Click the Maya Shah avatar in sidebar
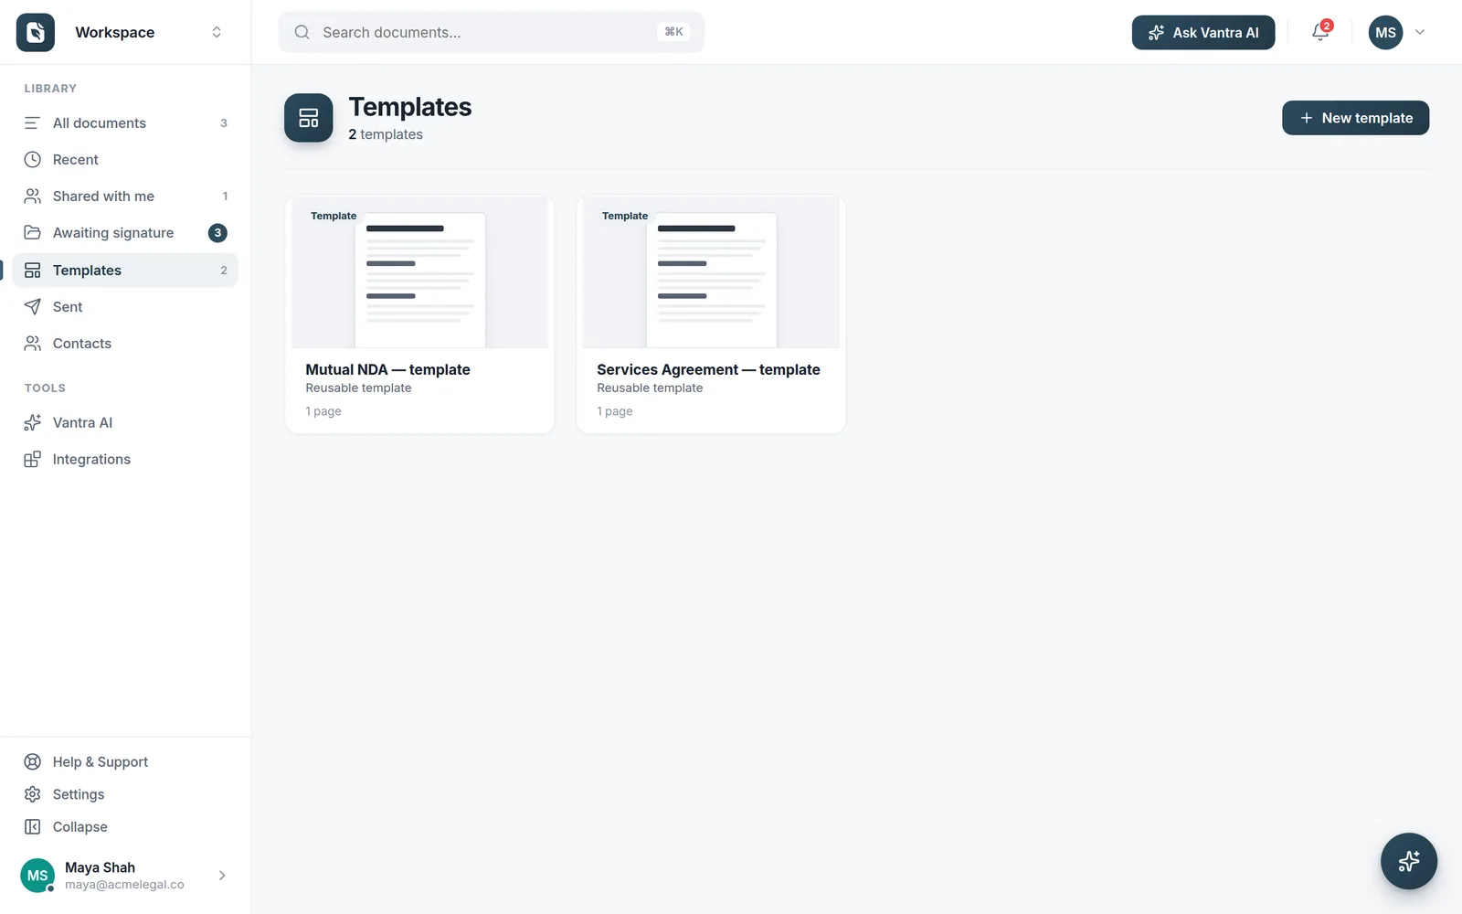Screen dimensions: 1462x914 37,876
